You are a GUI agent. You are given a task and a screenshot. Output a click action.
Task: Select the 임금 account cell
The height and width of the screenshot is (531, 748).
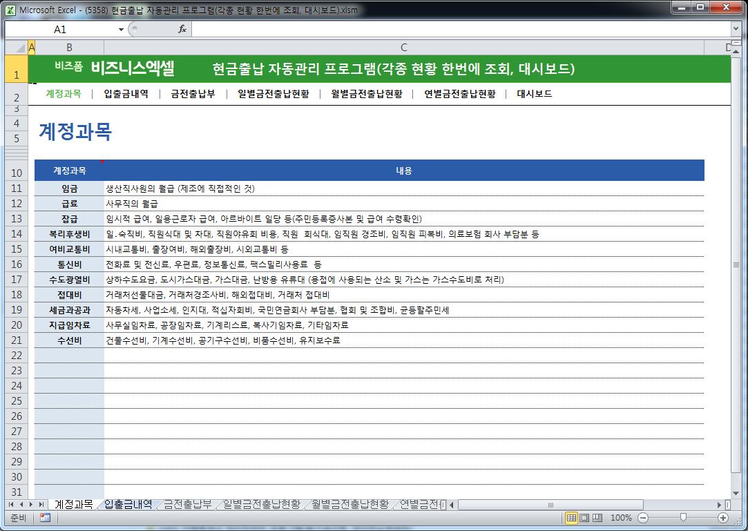pos(69,189)
